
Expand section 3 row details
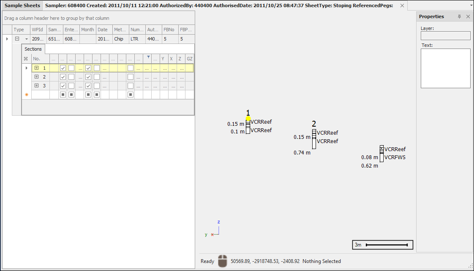(x=37, y=86)
